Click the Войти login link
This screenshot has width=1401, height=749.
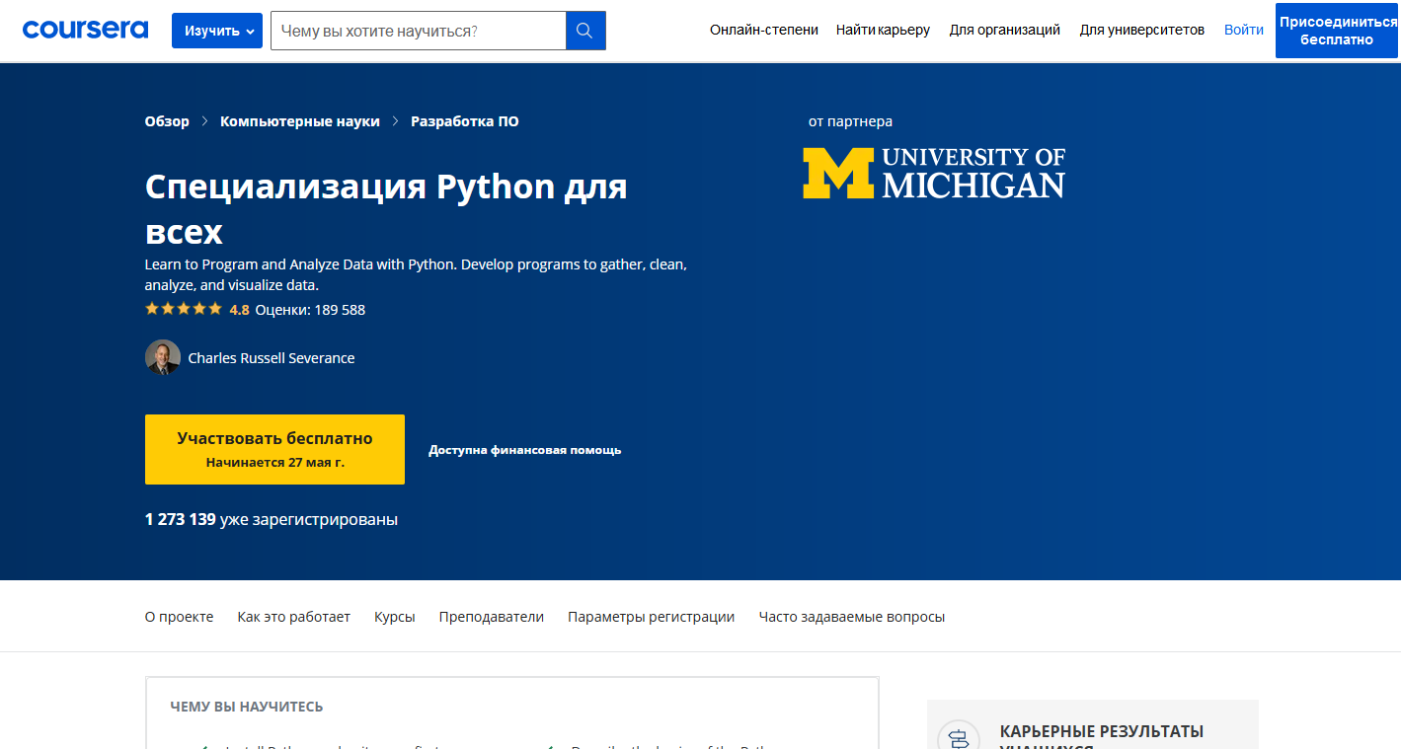(1243, 30)
